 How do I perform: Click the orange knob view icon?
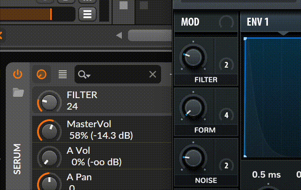(41, 74)
